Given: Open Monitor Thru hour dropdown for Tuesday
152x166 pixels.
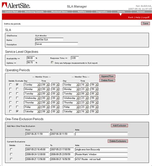Looking at the screenshot, I should pyautogui.click(x=84, y=93).
